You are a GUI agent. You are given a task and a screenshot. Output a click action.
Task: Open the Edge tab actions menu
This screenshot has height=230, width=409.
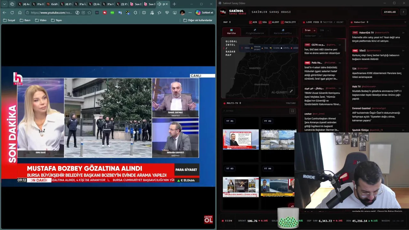point(4,4)
